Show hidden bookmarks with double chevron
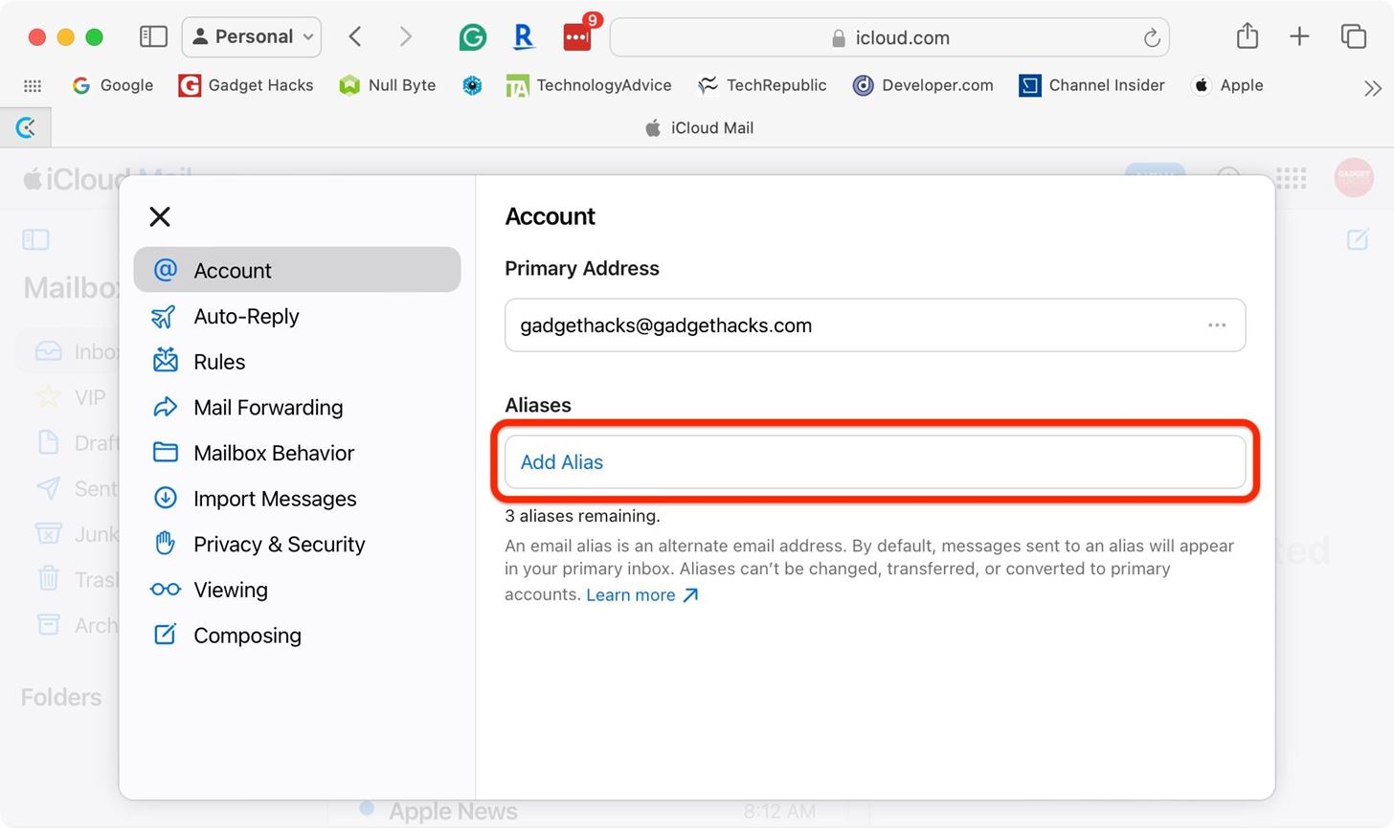 coord(1372,88)
